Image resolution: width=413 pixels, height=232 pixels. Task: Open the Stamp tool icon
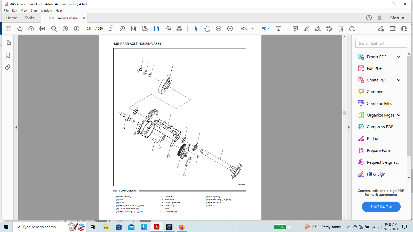click(x=179, y=29)
